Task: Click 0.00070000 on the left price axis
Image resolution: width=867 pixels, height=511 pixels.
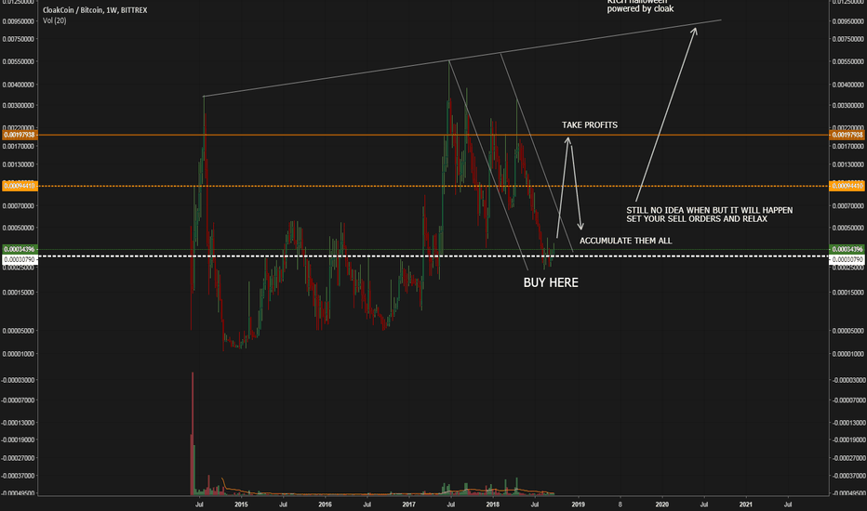Action: [19, 206]
